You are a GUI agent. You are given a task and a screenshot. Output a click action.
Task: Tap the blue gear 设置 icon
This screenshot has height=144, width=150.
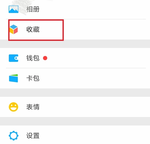click(13, 136)
